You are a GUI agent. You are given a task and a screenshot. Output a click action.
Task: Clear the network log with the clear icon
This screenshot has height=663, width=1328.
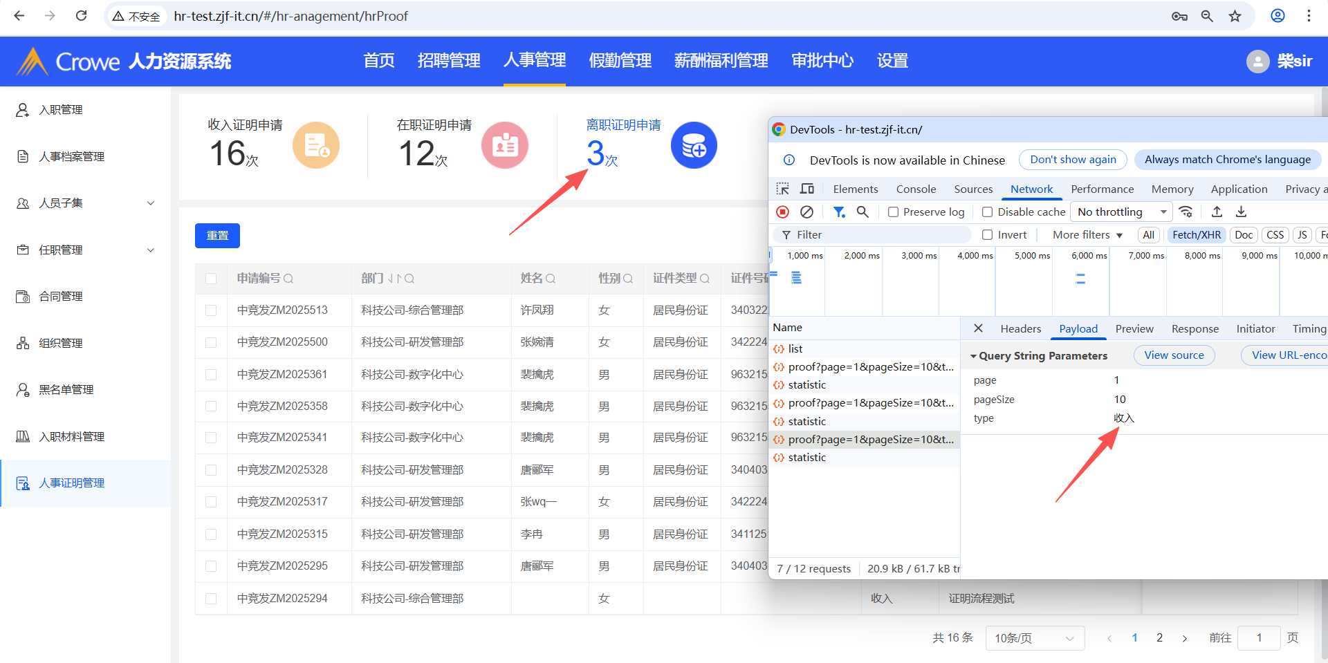[806, 212]
